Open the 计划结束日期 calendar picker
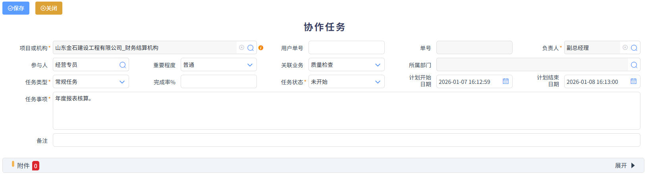Image resolution: width=646 pixels, height=174 pixels. coord(633,81)
